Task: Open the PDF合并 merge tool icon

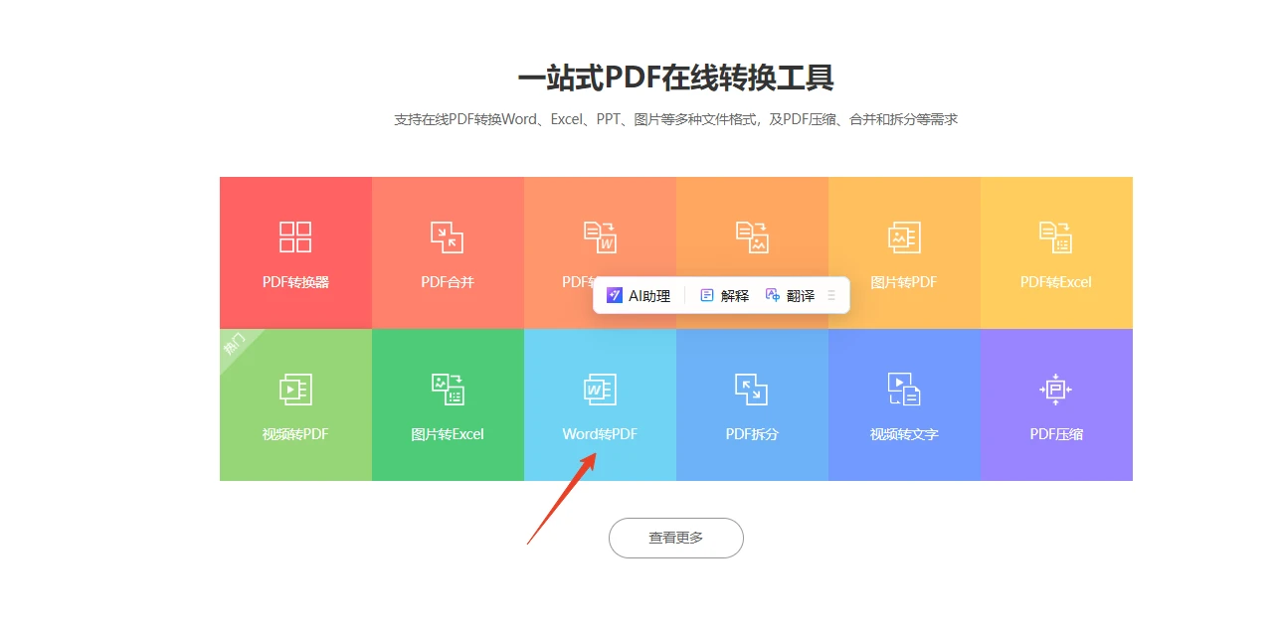Action: tap(448, 236)
